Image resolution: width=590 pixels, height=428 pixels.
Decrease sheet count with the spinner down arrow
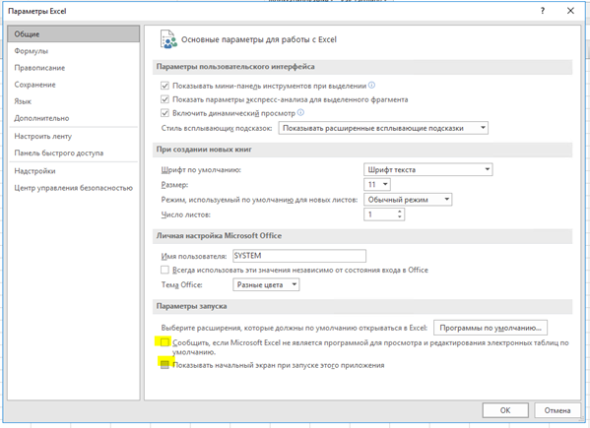(400, 217)
